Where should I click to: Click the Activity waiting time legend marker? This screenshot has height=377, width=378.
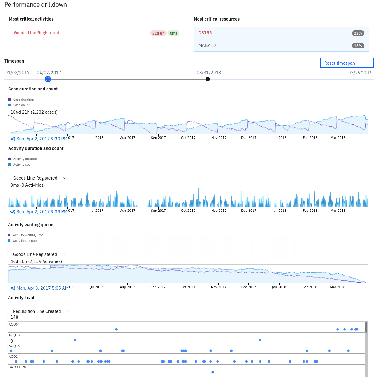[x=10, y=235]
